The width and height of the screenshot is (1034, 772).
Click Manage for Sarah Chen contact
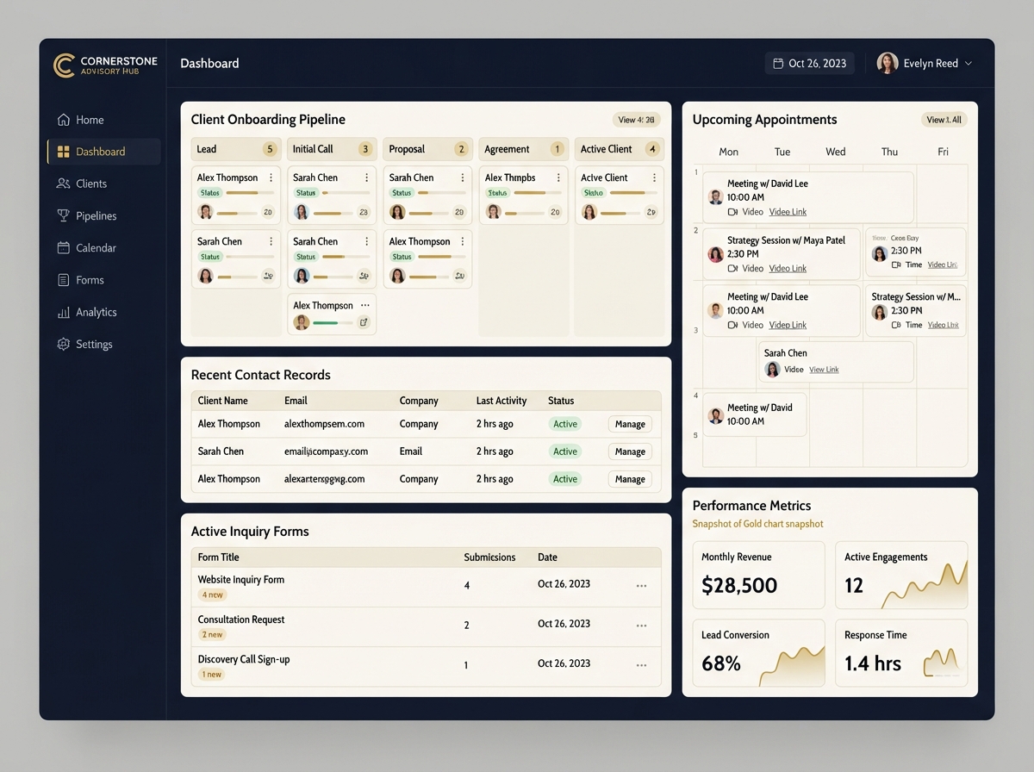[630, 451]
